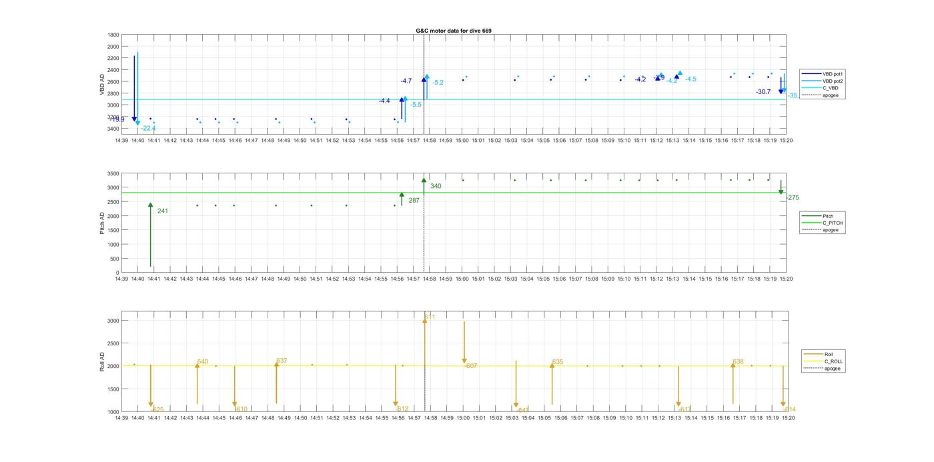The height and width of the screenshot is (462, 934).
Task: Click the '-607' roll data label
Action: point(471,366)
